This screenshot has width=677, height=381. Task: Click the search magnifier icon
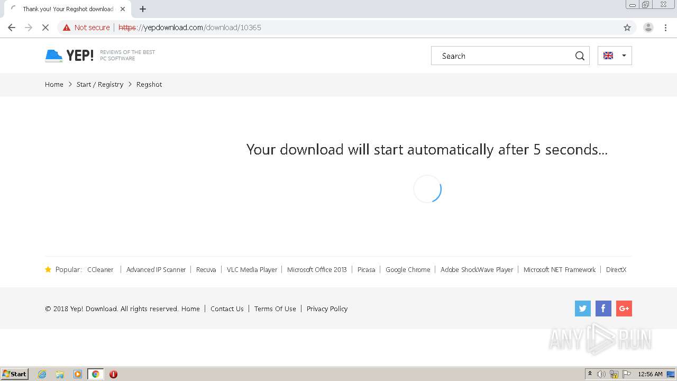pos(580,56)
